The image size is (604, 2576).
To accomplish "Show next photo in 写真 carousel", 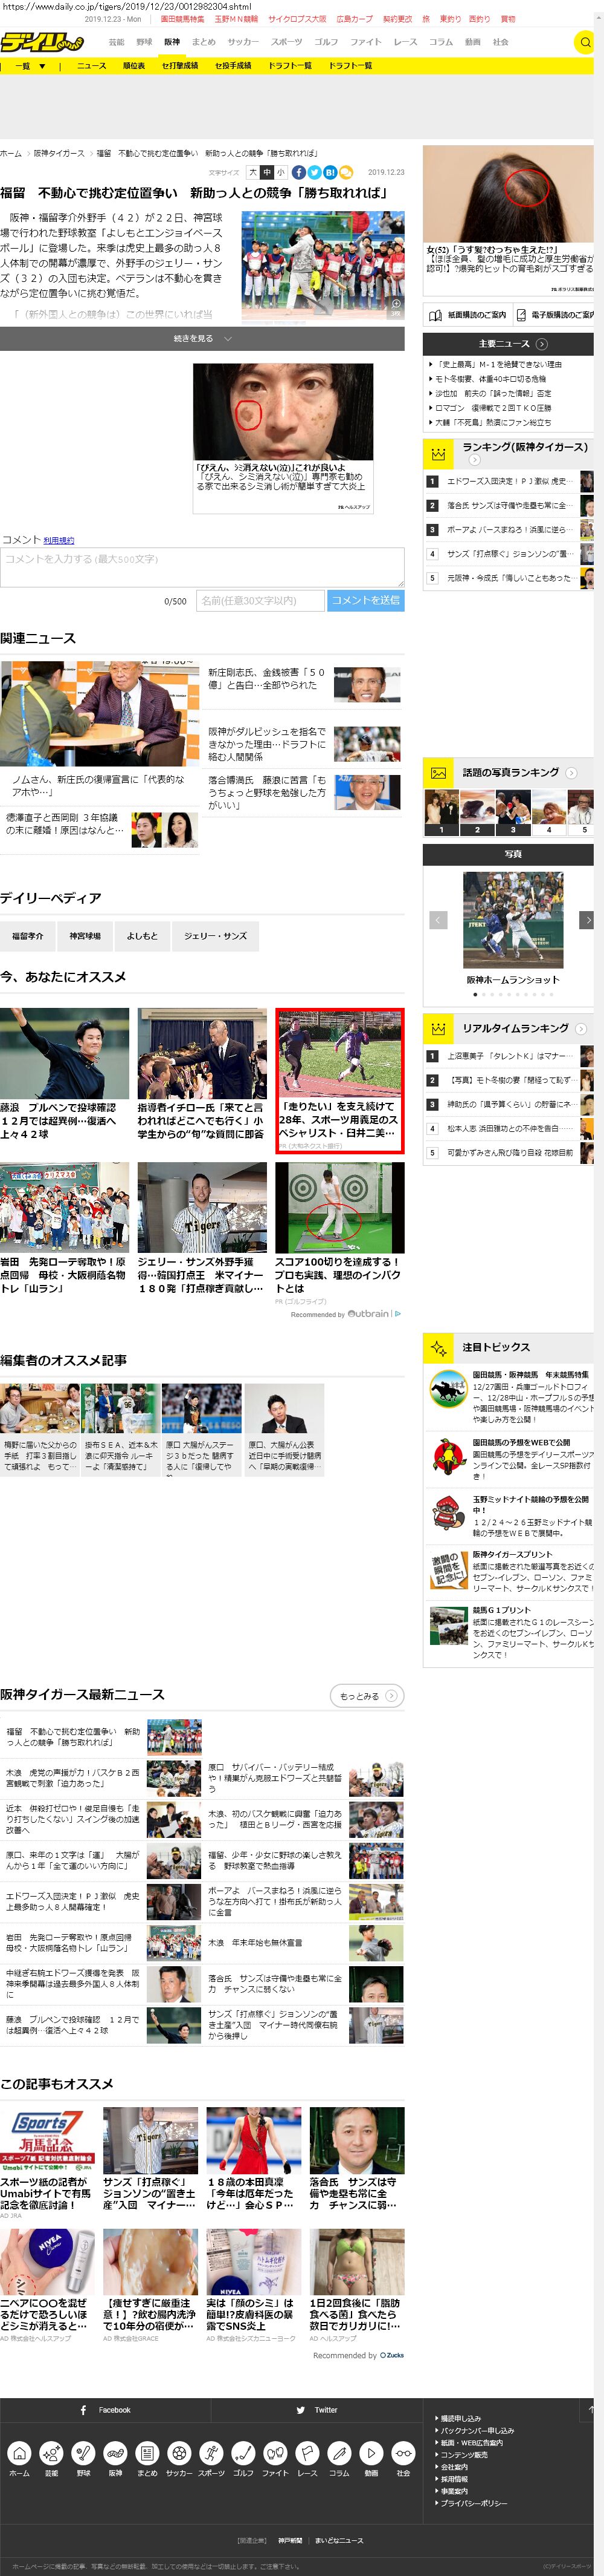I will [588, 920].
